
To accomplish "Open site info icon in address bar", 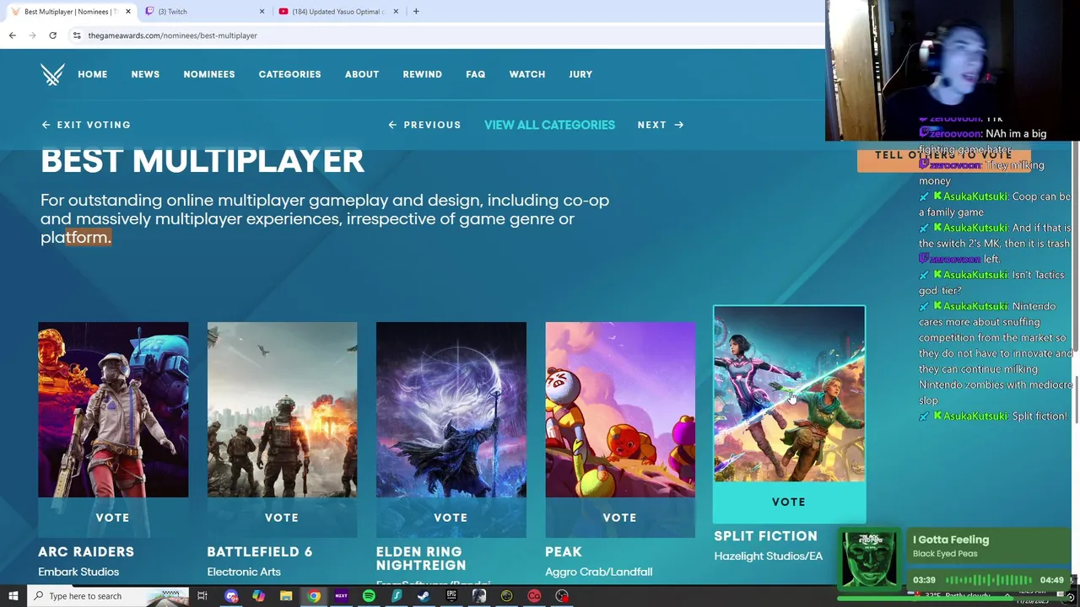I will coord(77,35).
